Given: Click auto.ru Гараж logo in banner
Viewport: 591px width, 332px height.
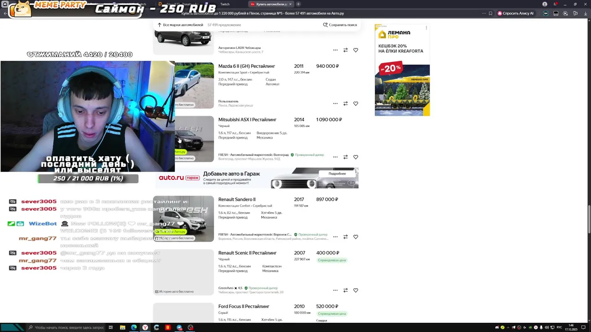Looking at the screenshot, I should (179, 178).
